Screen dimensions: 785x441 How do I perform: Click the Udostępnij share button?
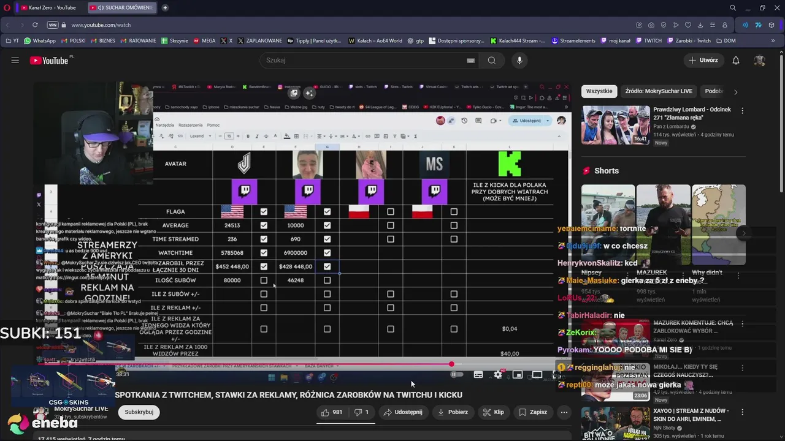(x=403, y=412)
